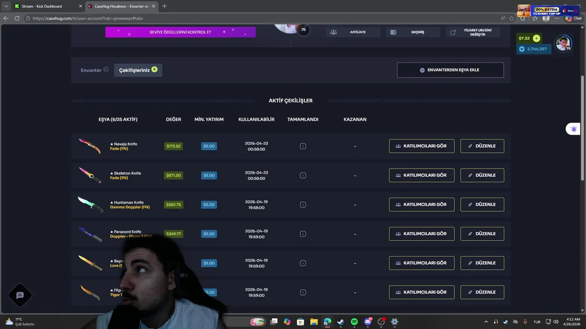Viewport: 586px width, 329px height.
Task: Open new browser tab with plus
Action: (164, 6)
